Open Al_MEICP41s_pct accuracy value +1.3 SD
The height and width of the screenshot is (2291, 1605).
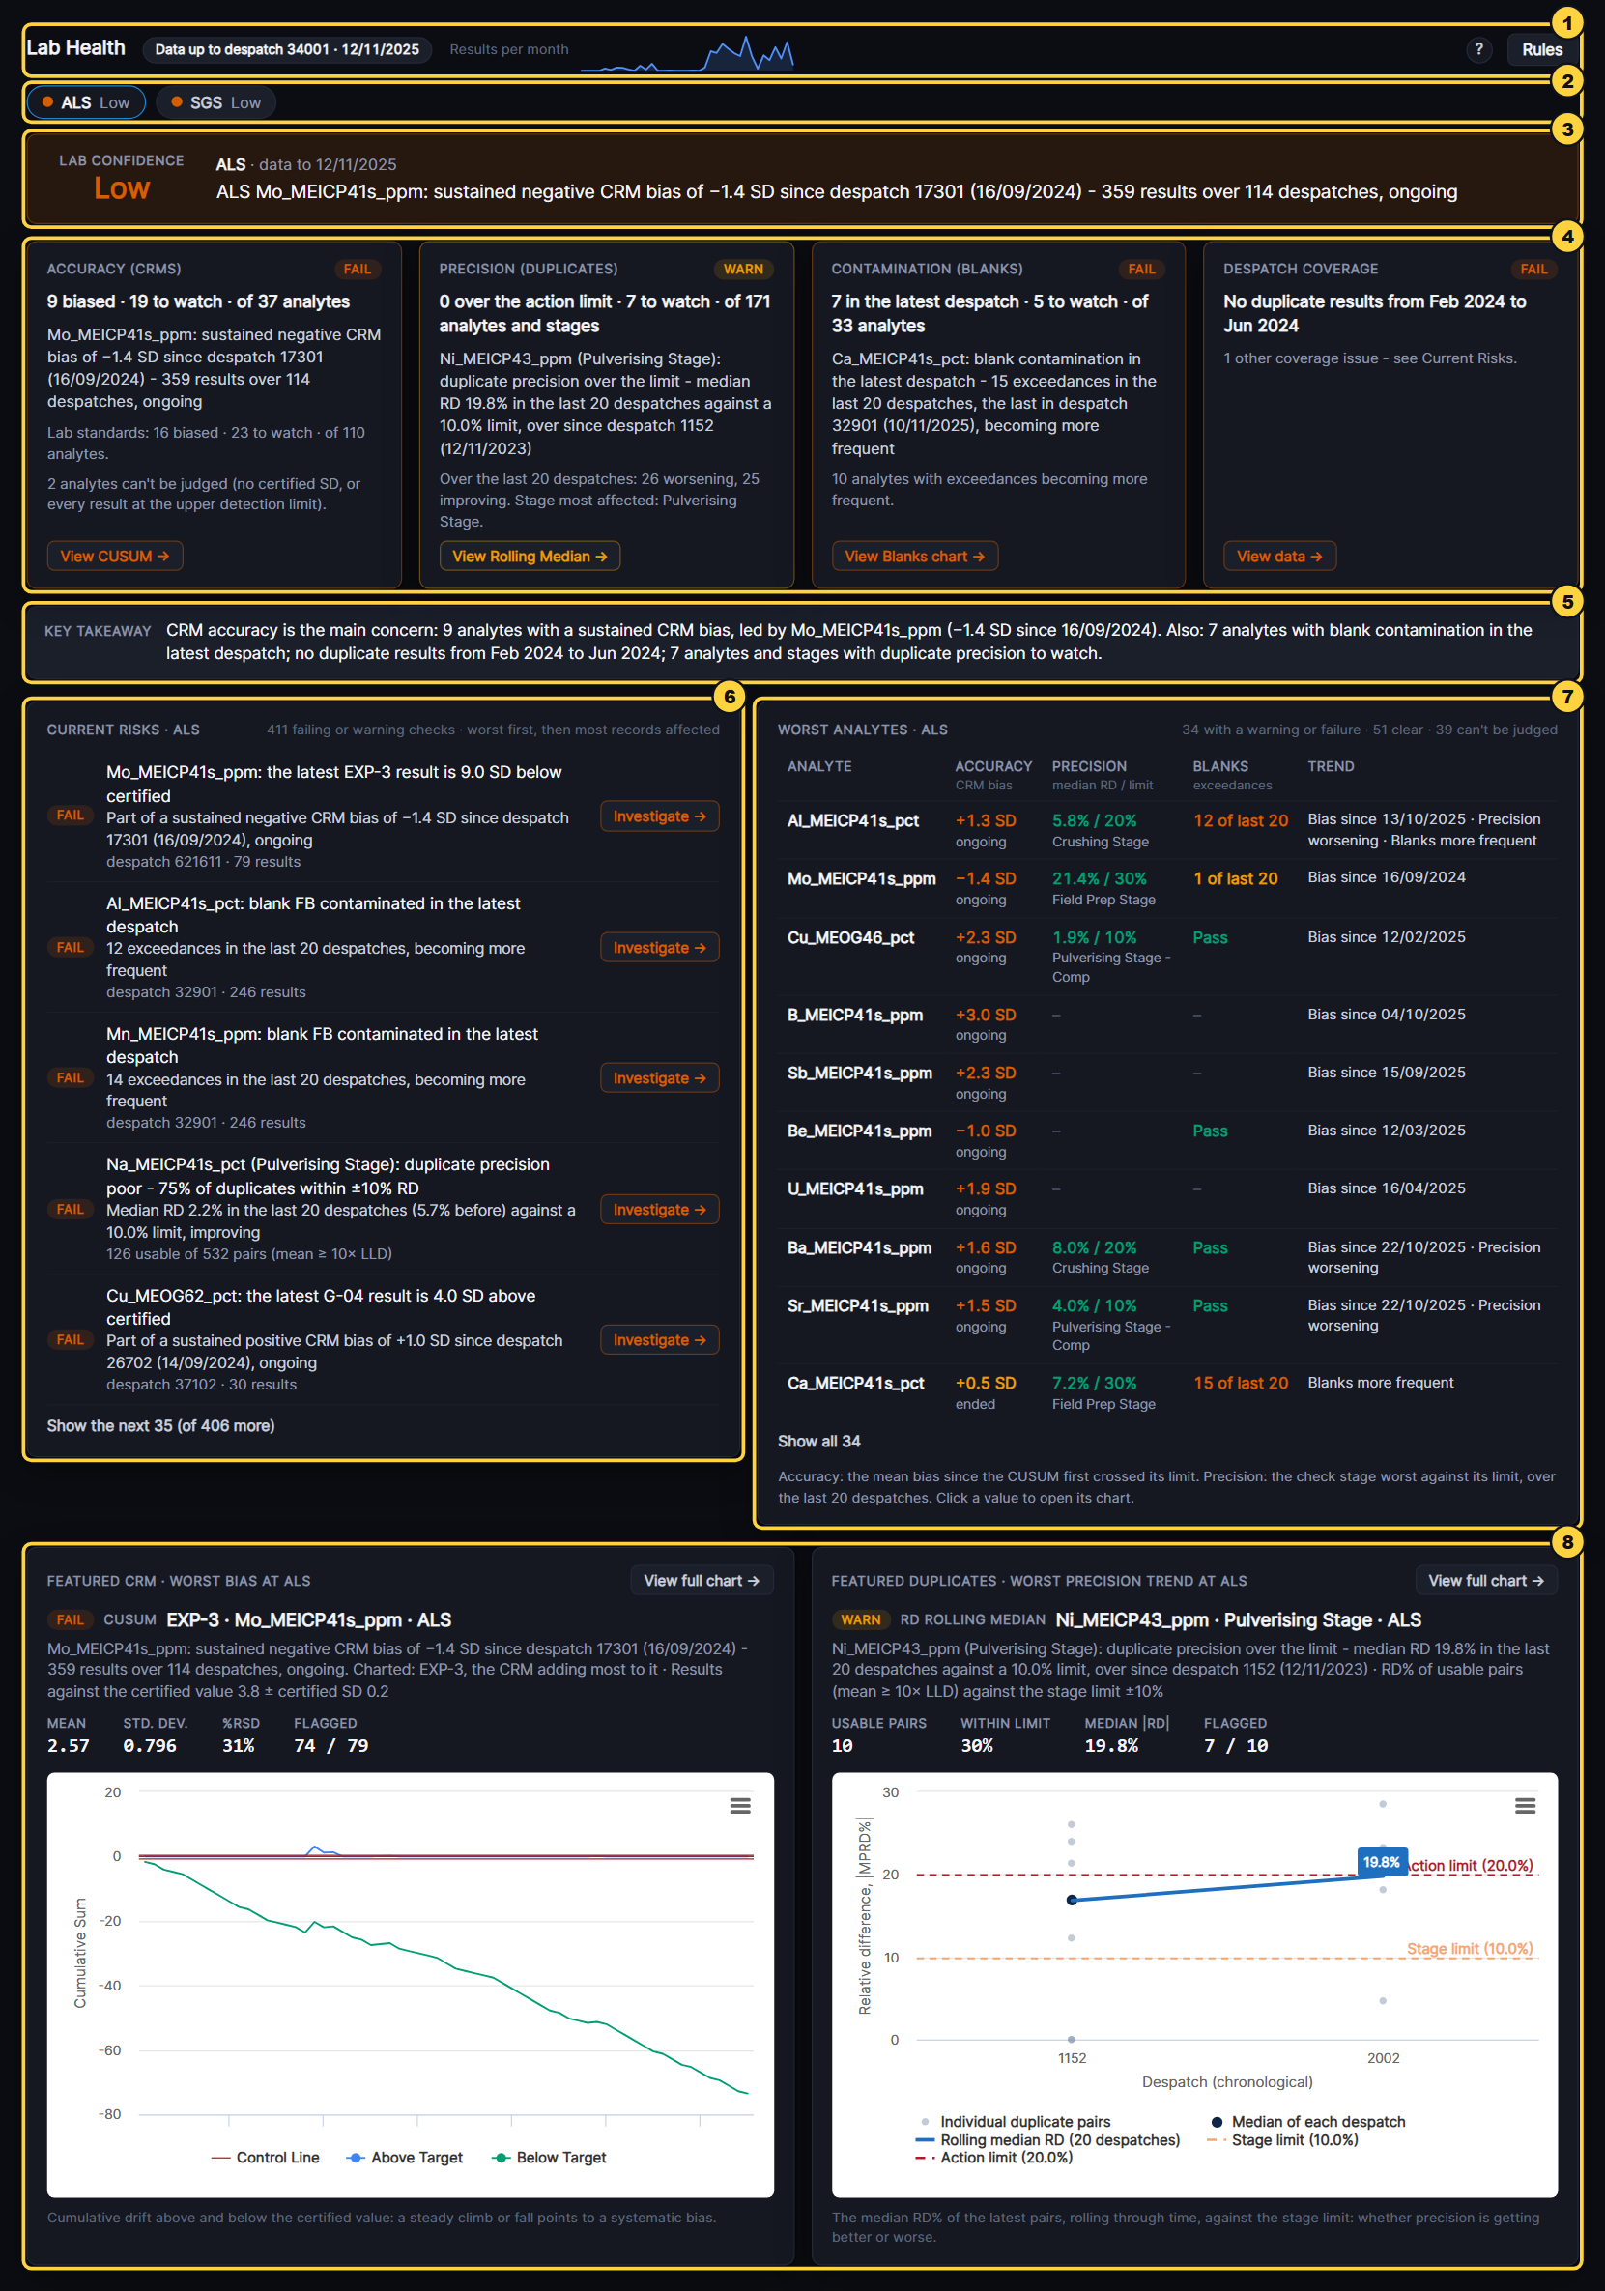click(x=986, y=820)
